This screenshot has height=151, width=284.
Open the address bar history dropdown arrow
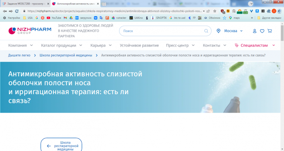(204, 11)
